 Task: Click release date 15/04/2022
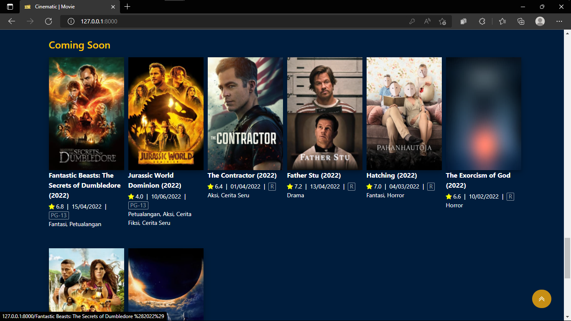87,206
